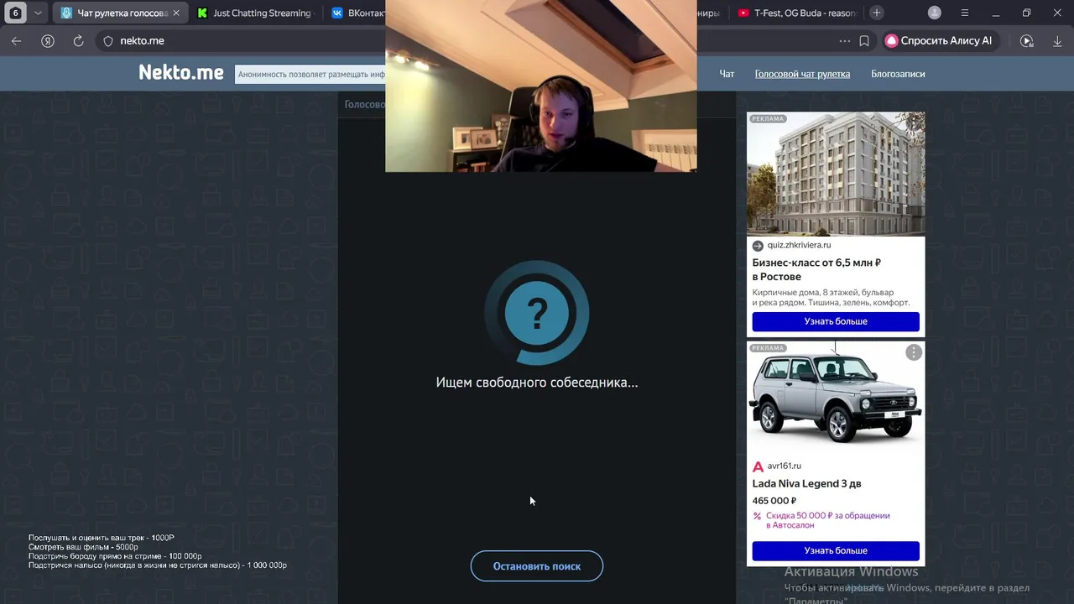The height and width of the screenshot is (604, 1074).
Task: Minimize the browser window
Action: [996, 13]
